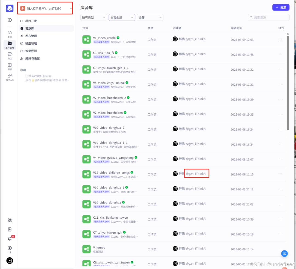The image size is (296, 269).
Task: Open more actions for C1_xhs_tiqu_fs row
Action: tap(281, 55)
